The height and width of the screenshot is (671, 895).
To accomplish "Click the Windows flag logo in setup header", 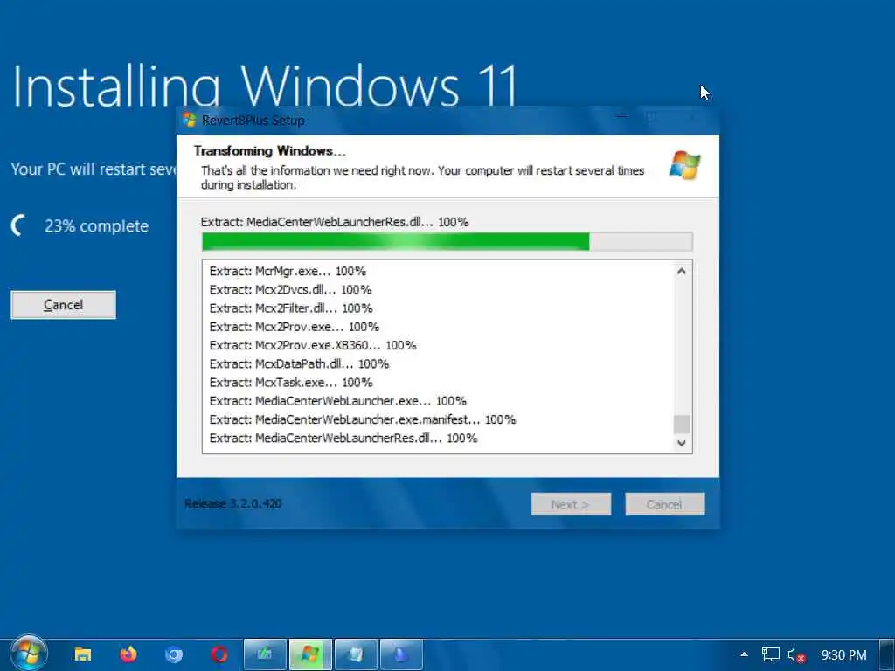I will pos(684,165).
